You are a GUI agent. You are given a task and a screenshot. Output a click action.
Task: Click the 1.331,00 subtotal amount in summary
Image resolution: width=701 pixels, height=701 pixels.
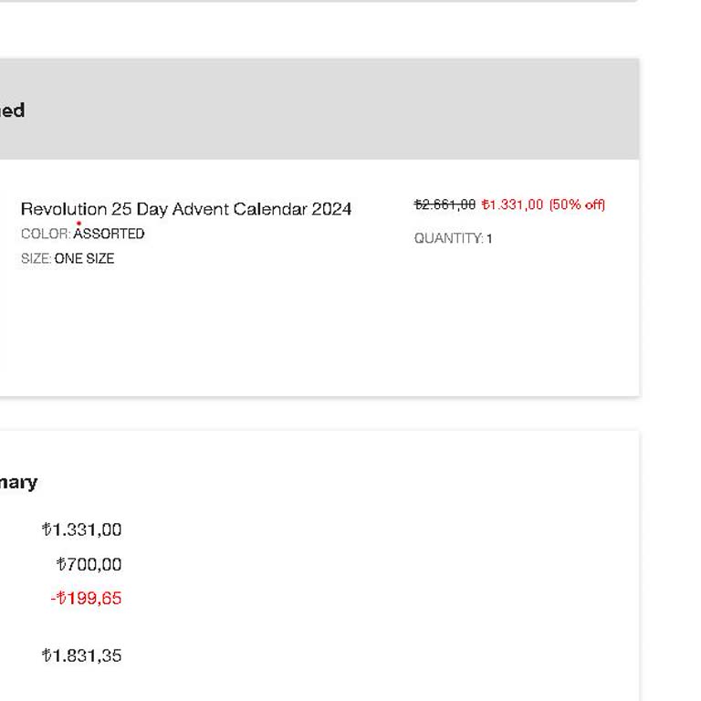coord(81,529)
